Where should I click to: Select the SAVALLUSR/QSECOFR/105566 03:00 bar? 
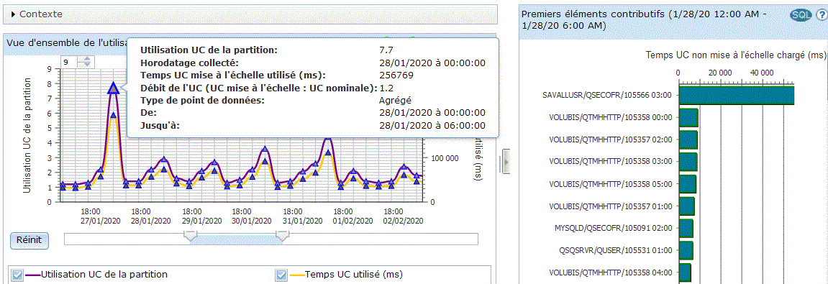tap(737, 95)
